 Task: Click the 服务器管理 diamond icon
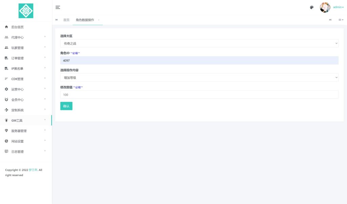pos(6,131)
